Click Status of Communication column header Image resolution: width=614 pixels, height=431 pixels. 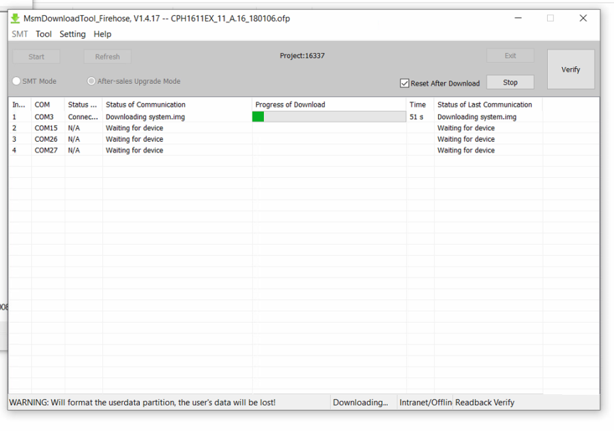pos(177,104)
